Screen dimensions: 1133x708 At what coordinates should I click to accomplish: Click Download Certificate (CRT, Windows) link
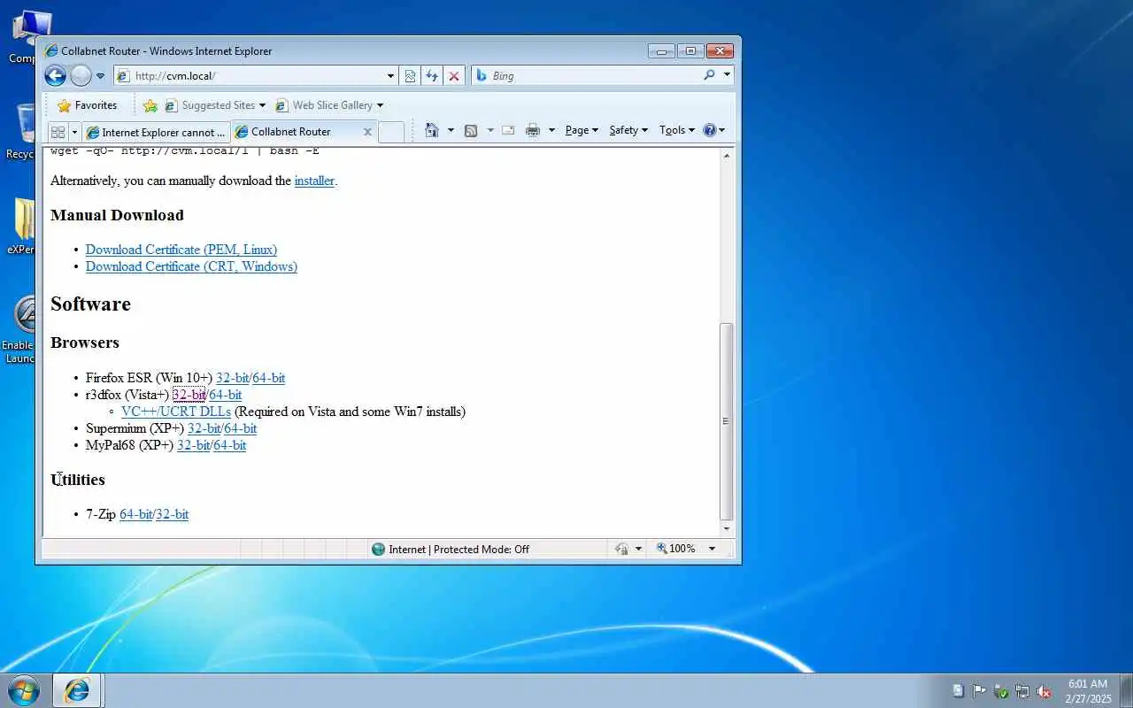click(x=191, y=266)
